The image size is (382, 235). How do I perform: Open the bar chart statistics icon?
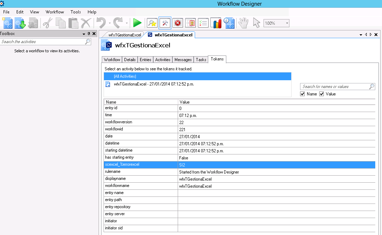(216, 23)
